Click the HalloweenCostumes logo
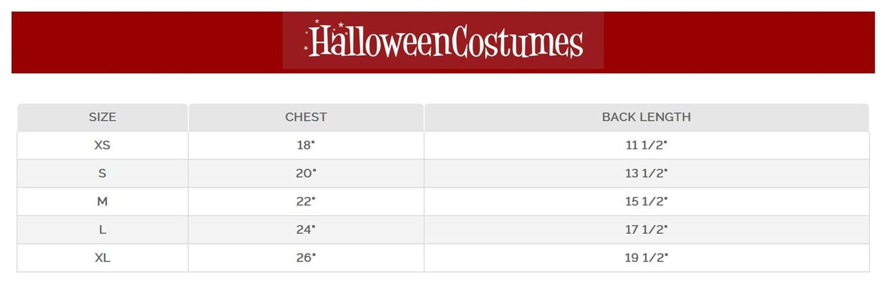The height and width of the screenshot is (289, 885). [443, 41]
